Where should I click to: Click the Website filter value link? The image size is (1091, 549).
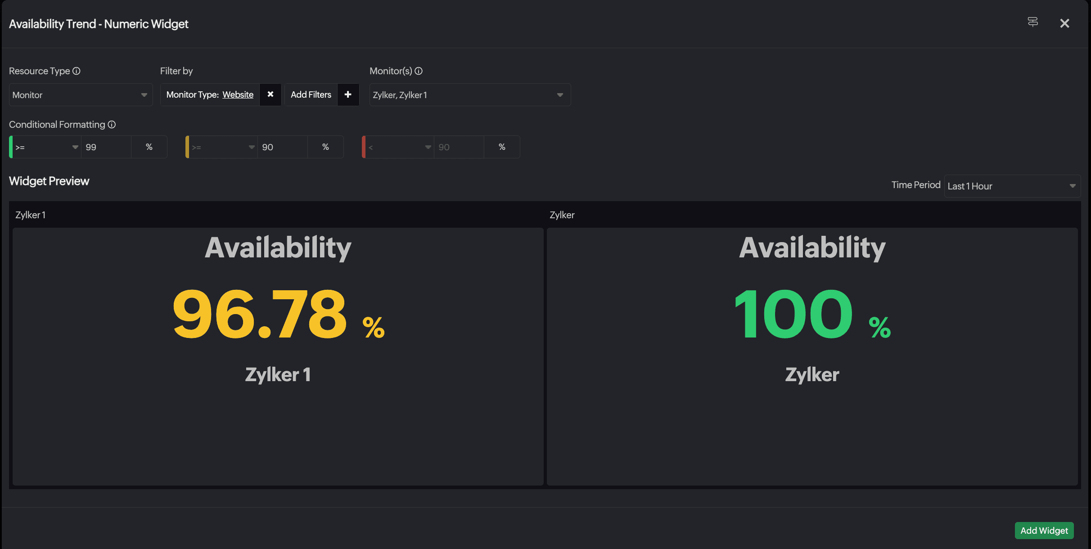pos(238,94)
